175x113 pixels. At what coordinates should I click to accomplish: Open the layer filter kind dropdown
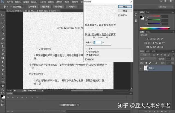click(x=145, y=55)
